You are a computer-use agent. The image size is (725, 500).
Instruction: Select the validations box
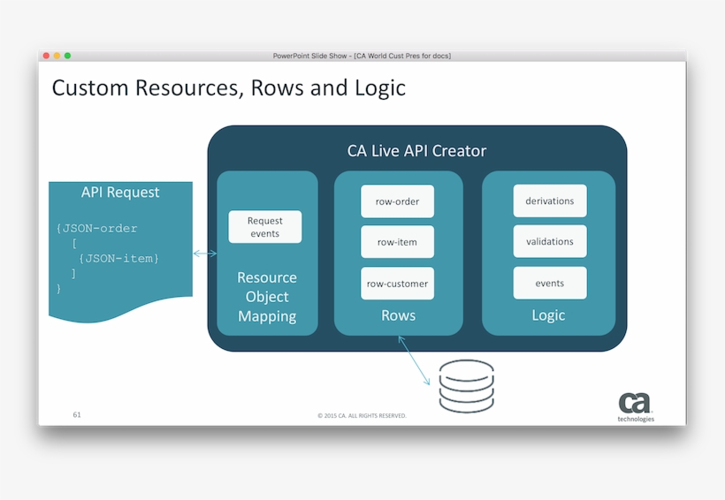pyautogui.click(x=550, y=241)
